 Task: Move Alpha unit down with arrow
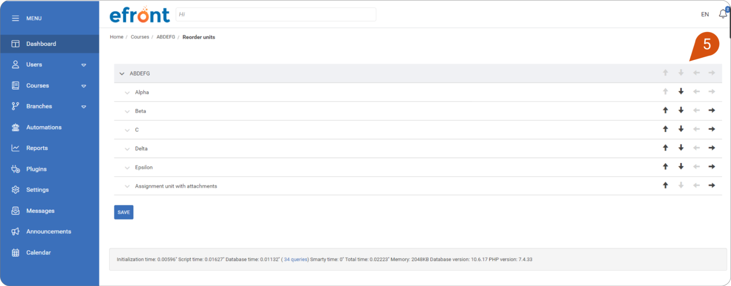click(x=681, y=91)
